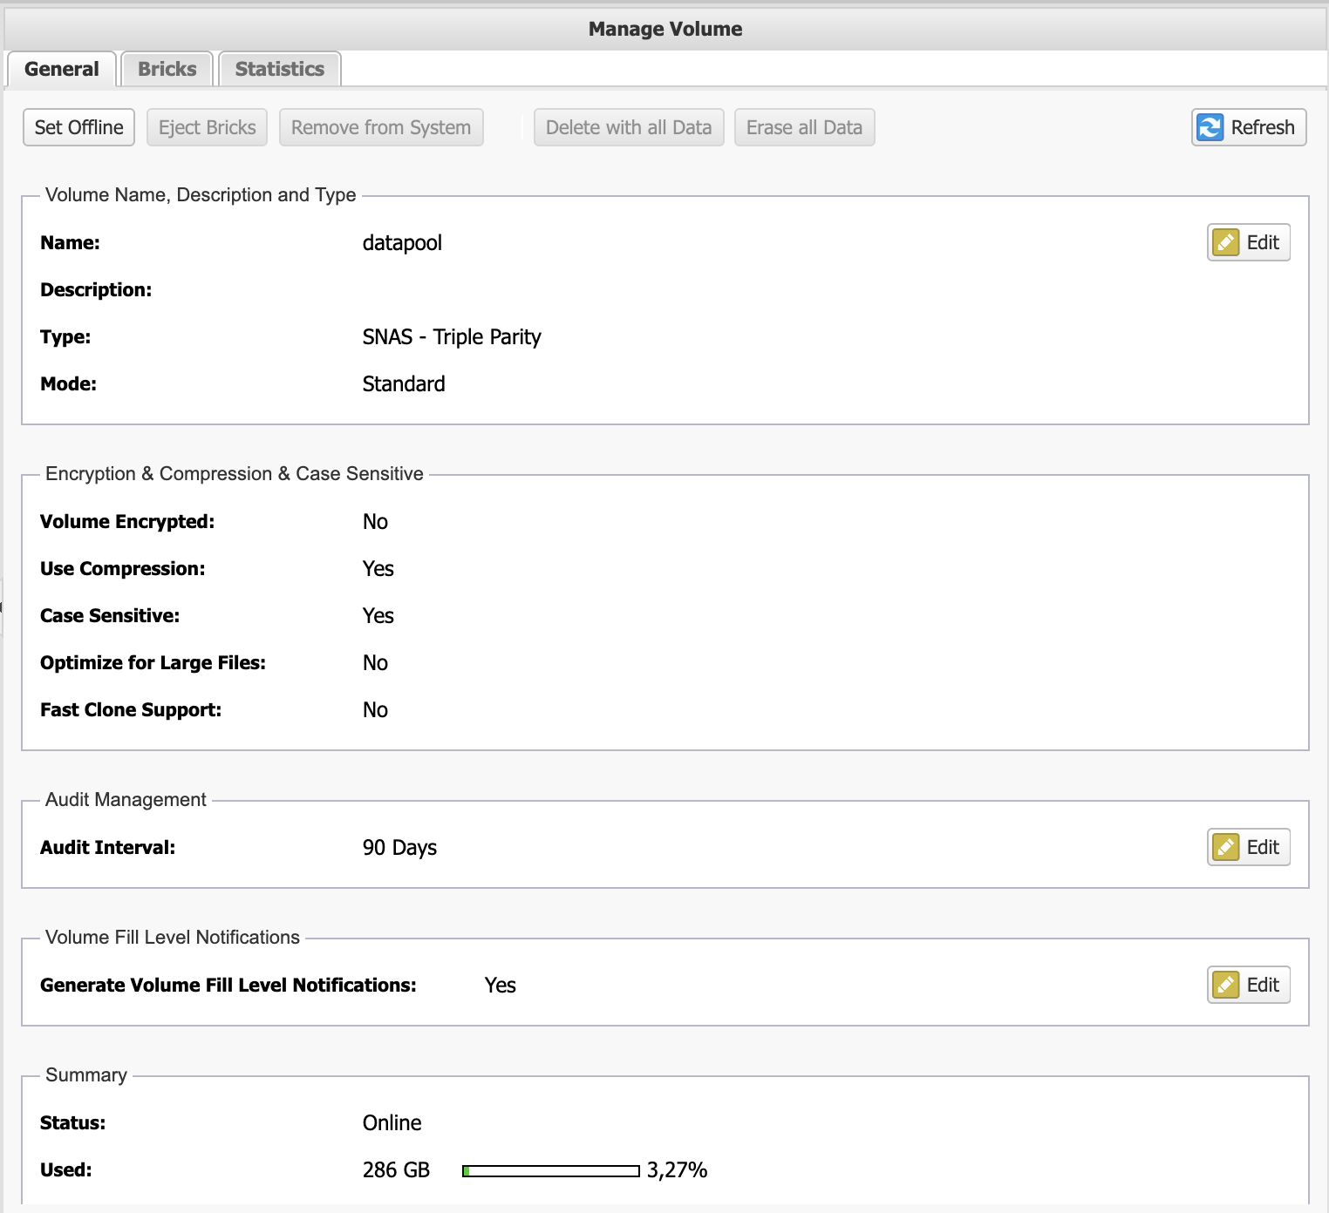Screen dimensions: 1329x1213
Task: Click the pencil icon to edit volume name
Action: (x=1226, y=242)
